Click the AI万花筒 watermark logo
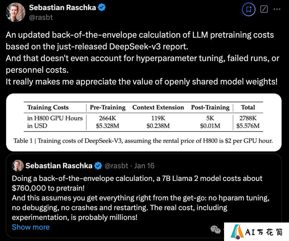The image size is (289, 241). (x=257, y=232)
